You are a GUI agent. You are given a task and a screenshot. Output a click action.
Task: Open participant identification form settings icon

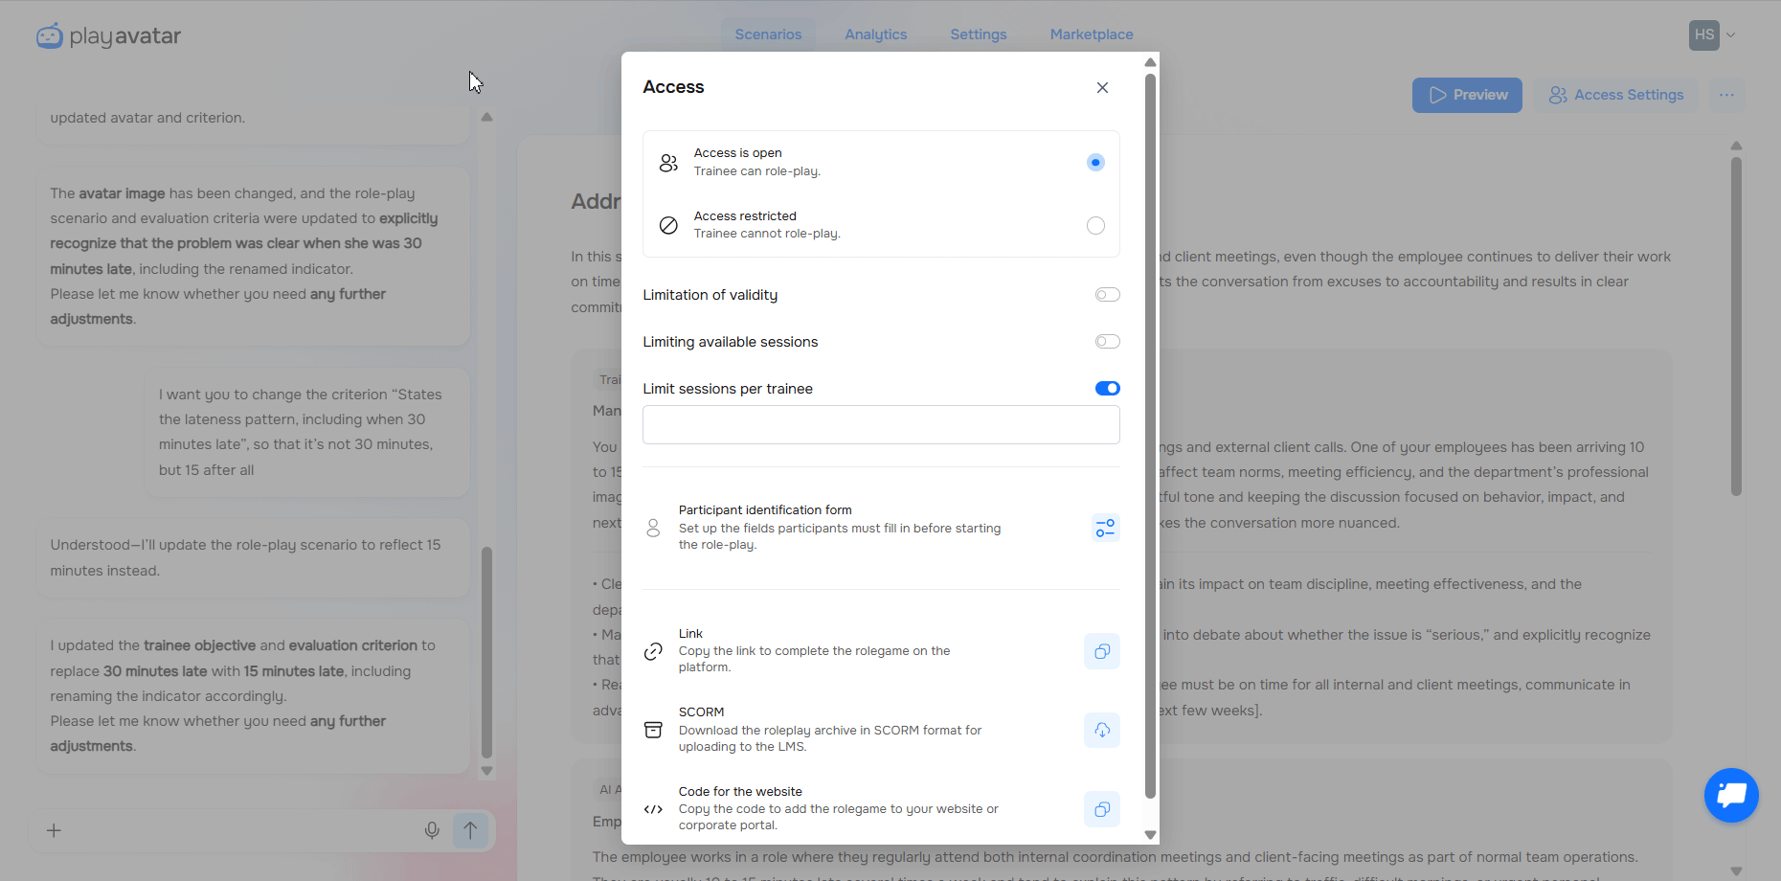click(x=1105, y=528)
